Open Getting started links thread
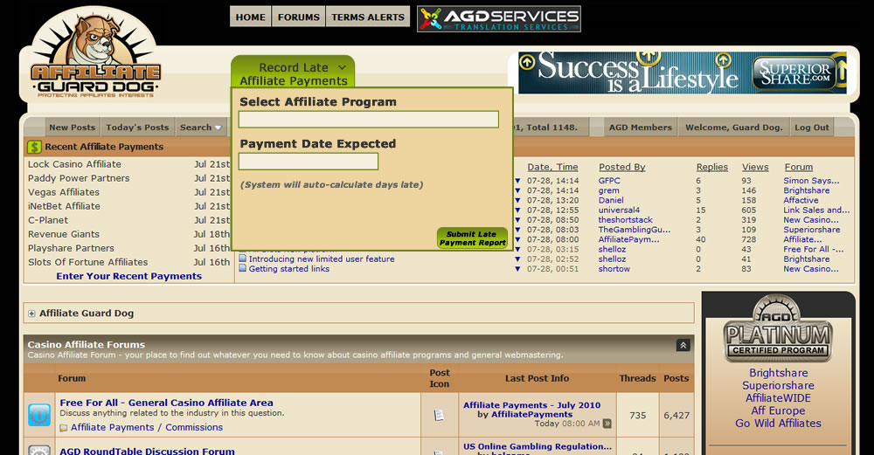Viewport: 874px width, 455px height. click(x=288, y=269)
